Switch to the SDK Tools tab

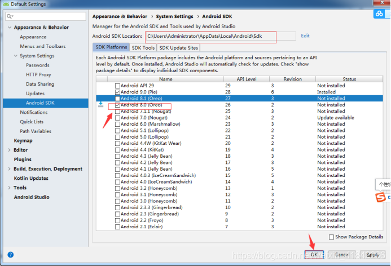(x=143, y=48)
